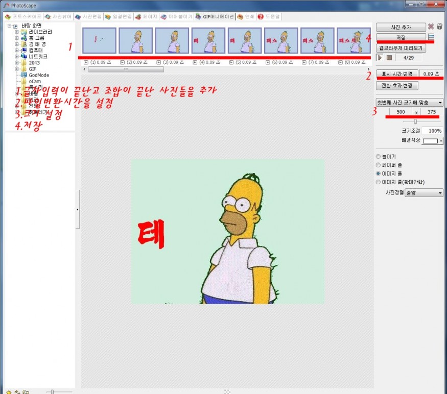Viewport: 447px width, 394px height.
Task: Select the GIF애니메이션 tab
Action: tap(215, 17)
